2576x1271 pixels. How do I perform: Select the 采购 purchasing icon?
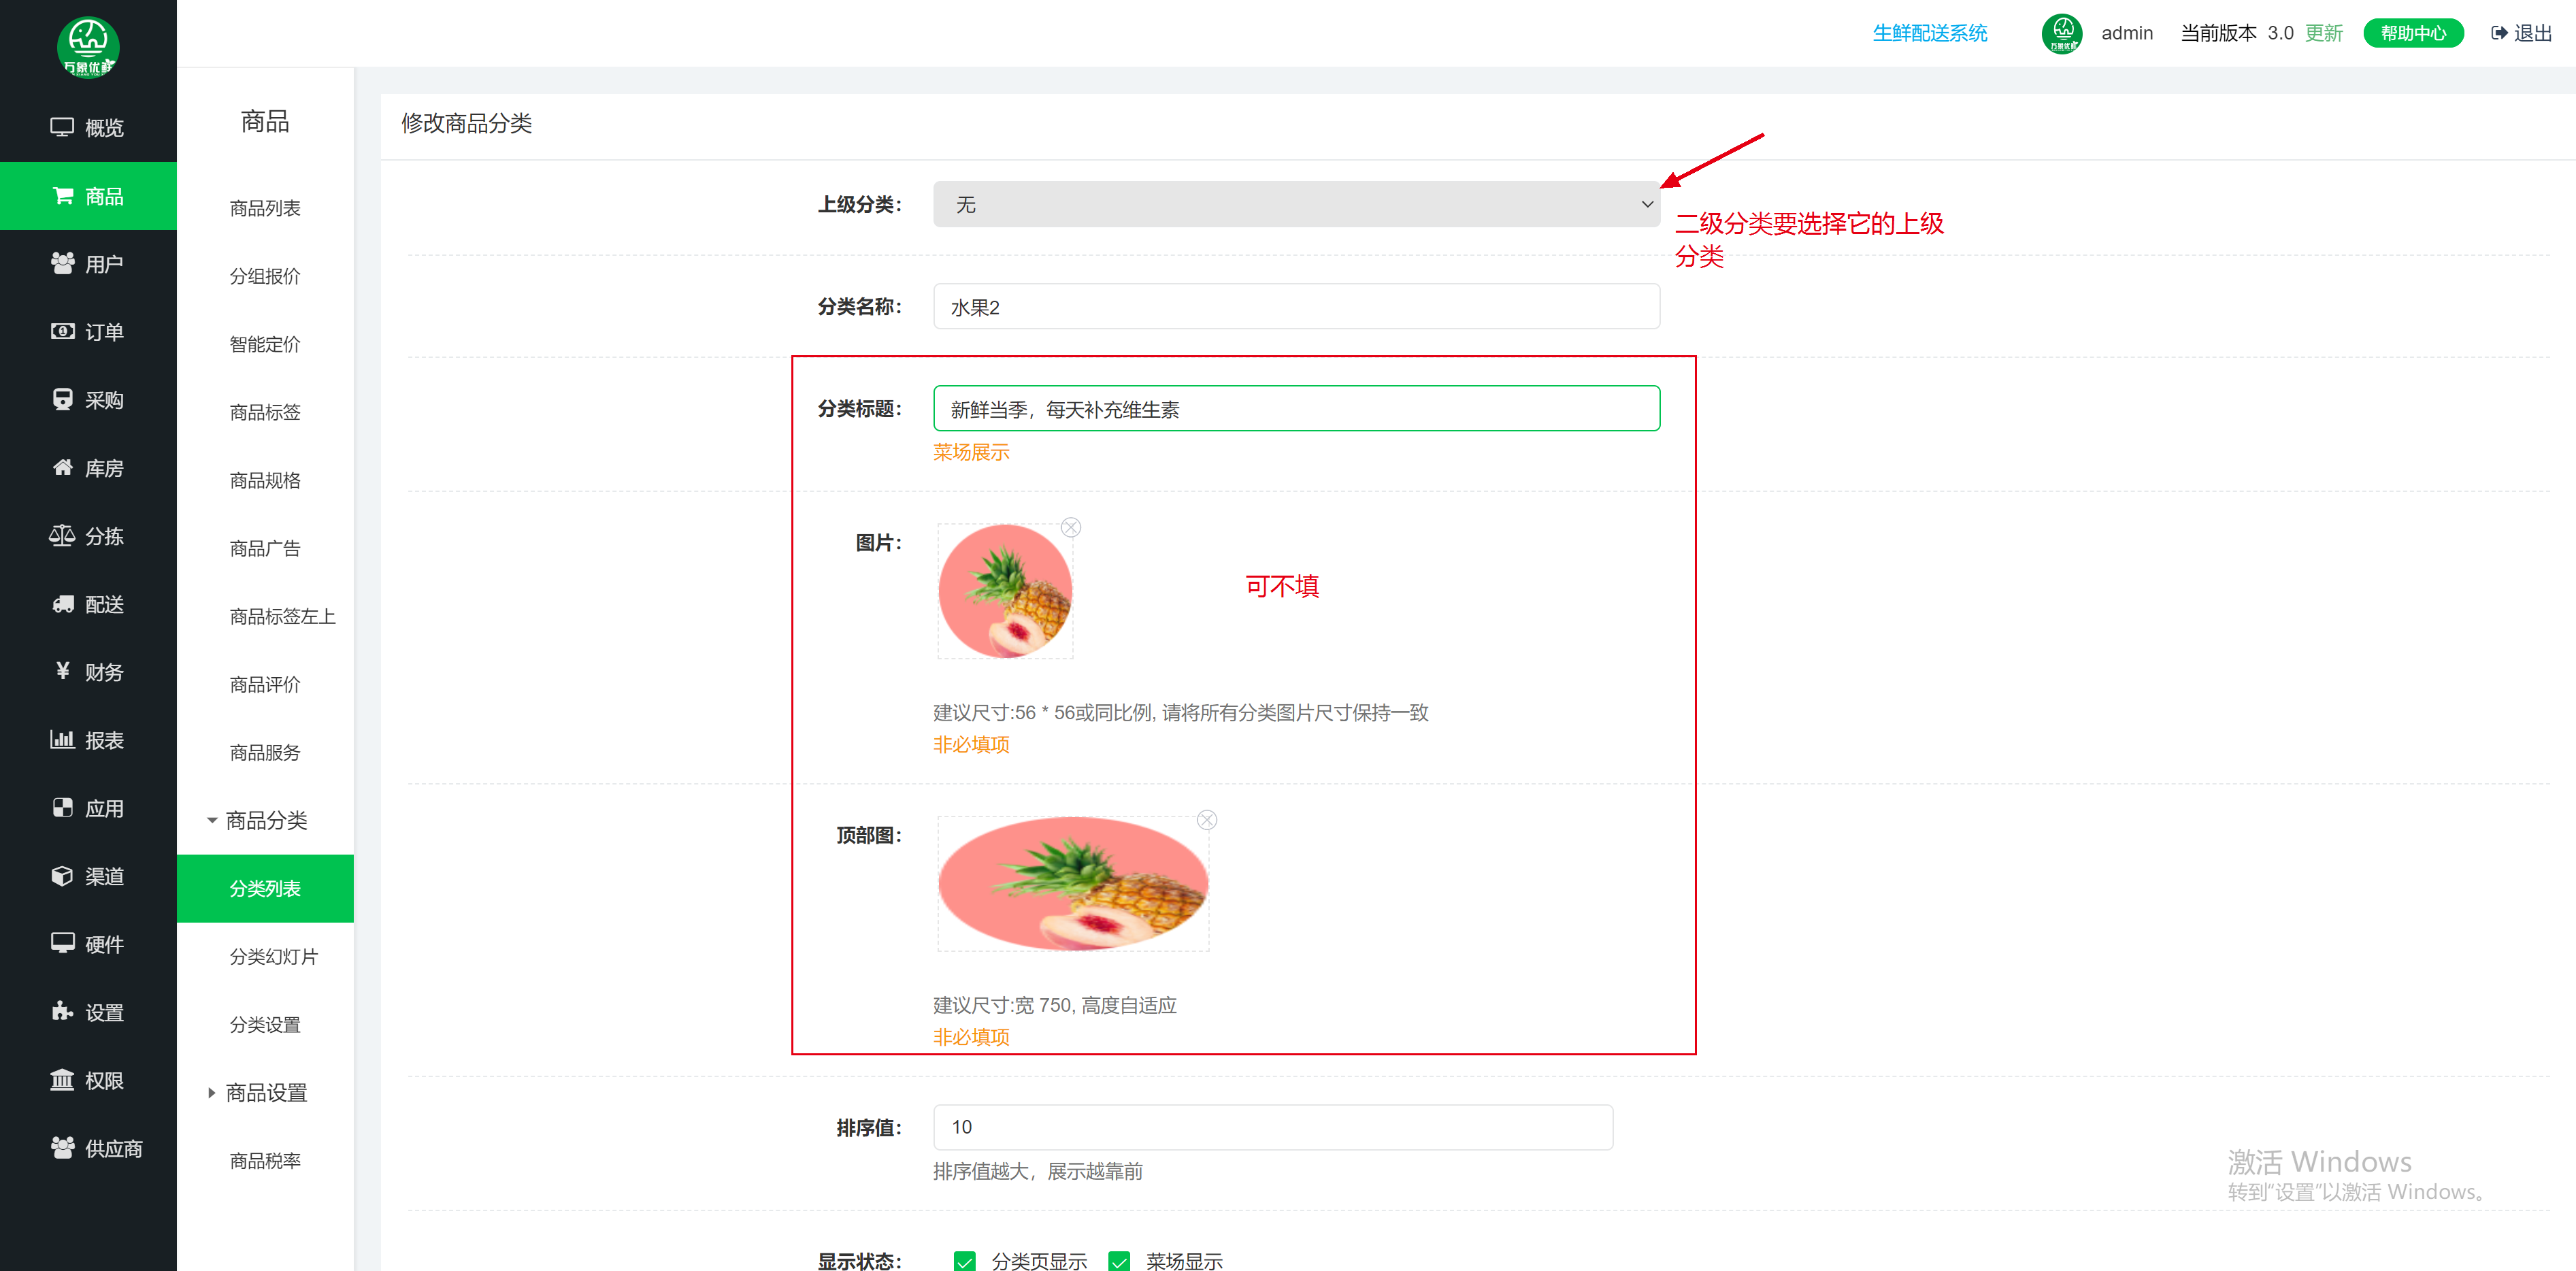pyautogui.click(x=88, y=399)
